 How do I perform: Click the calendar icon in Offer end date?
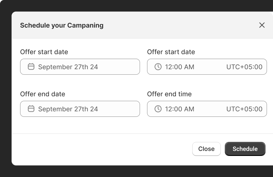(31, 109)
